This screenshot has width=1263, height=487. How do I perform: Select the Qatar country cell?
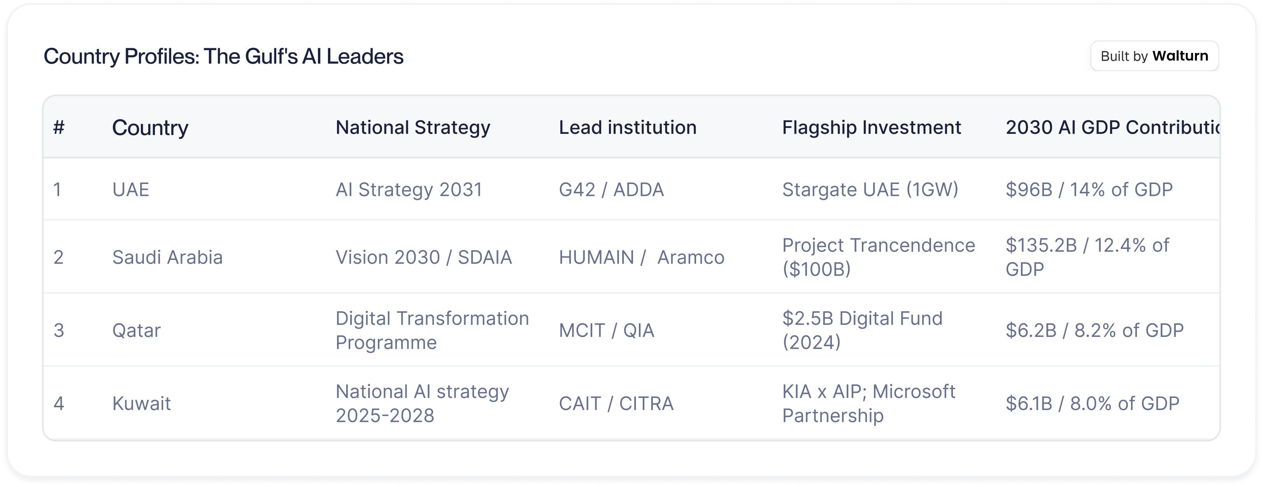[136, 331]
